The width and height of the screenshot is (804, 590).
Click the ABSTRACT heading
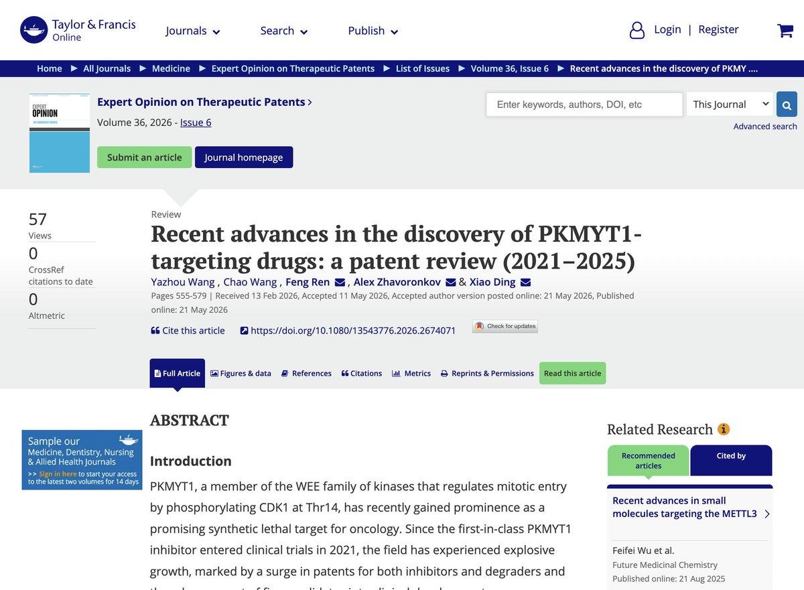tap(190, 421)
